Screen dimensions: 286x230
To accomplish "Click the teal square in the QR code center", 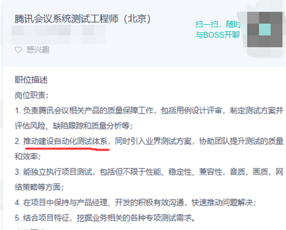I will pos(265,30).
